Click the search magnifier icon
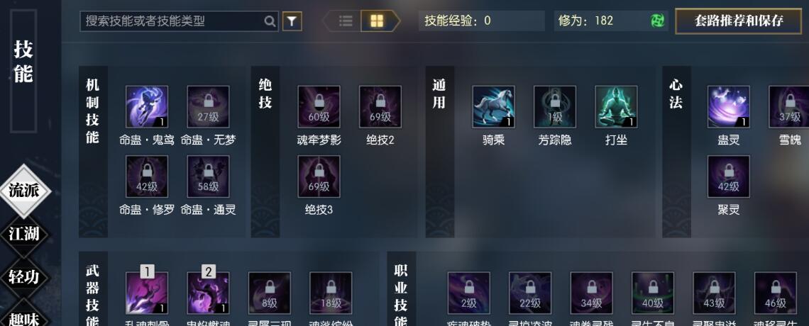Viewport: 809px width, 326px height. coord(270,22)
